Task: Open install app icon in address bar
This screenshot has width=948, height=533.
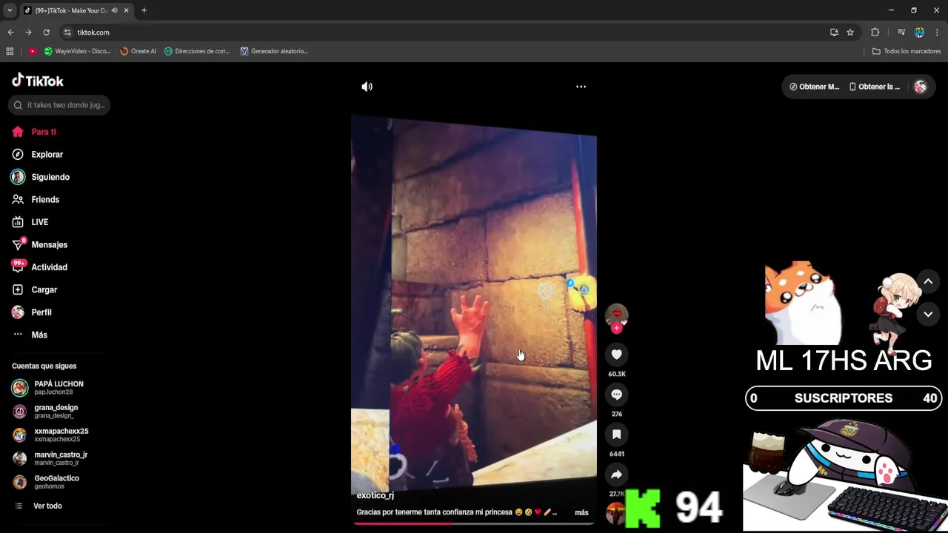Action: (834, 33)
